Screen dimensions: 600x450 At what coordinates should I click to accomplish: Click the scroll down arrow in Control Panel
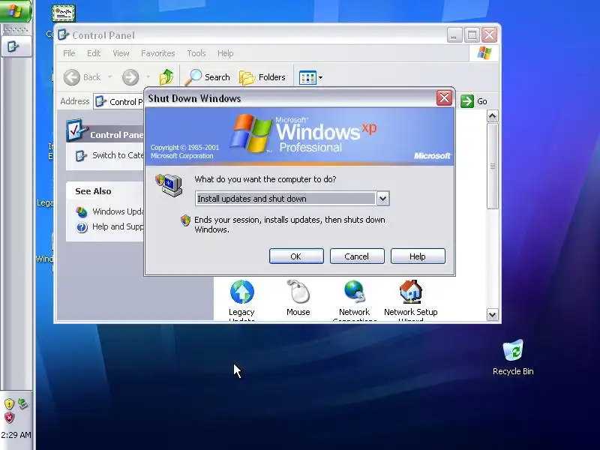pyautogui.click(x=493, y=314)
